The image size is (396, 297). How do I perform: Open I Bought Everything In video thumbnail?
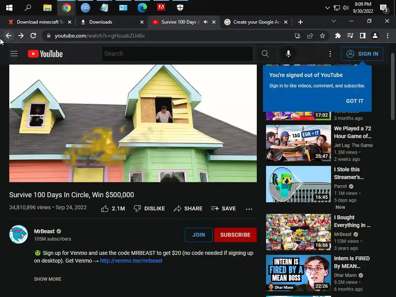tap(298, 232)
